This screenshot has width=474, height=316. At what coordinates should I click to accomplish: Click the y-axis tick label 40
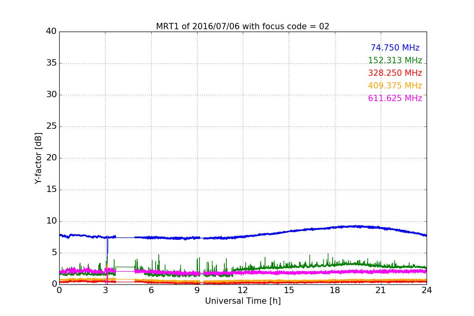pyautogui.click(x=51, y=32)
